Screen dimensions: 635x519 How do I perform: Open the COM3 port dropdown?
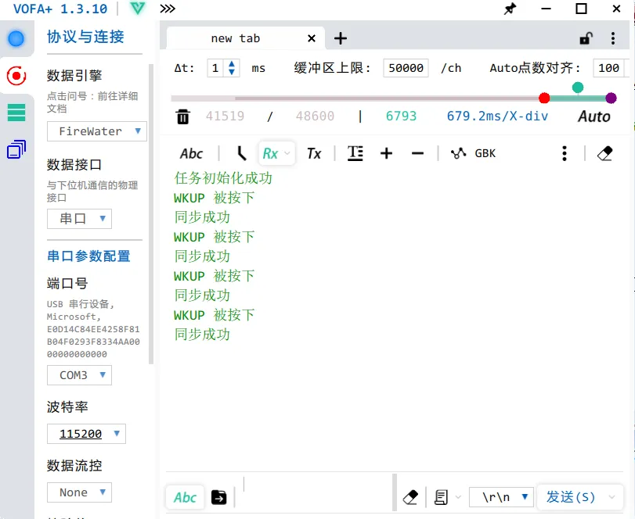click(79, 375)
